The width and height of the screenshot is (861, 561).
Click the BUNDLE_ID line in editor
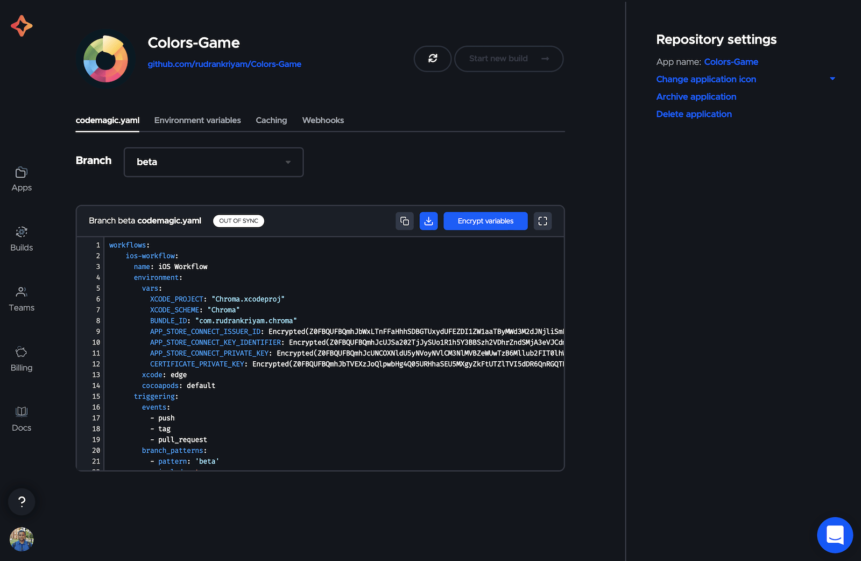[223, 320]
